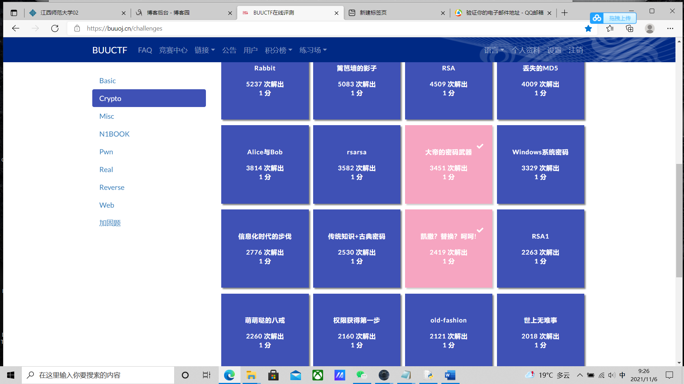Open WeChat from the taskbar
Viewport: 684px width, 384px height.
click(361, 375)
